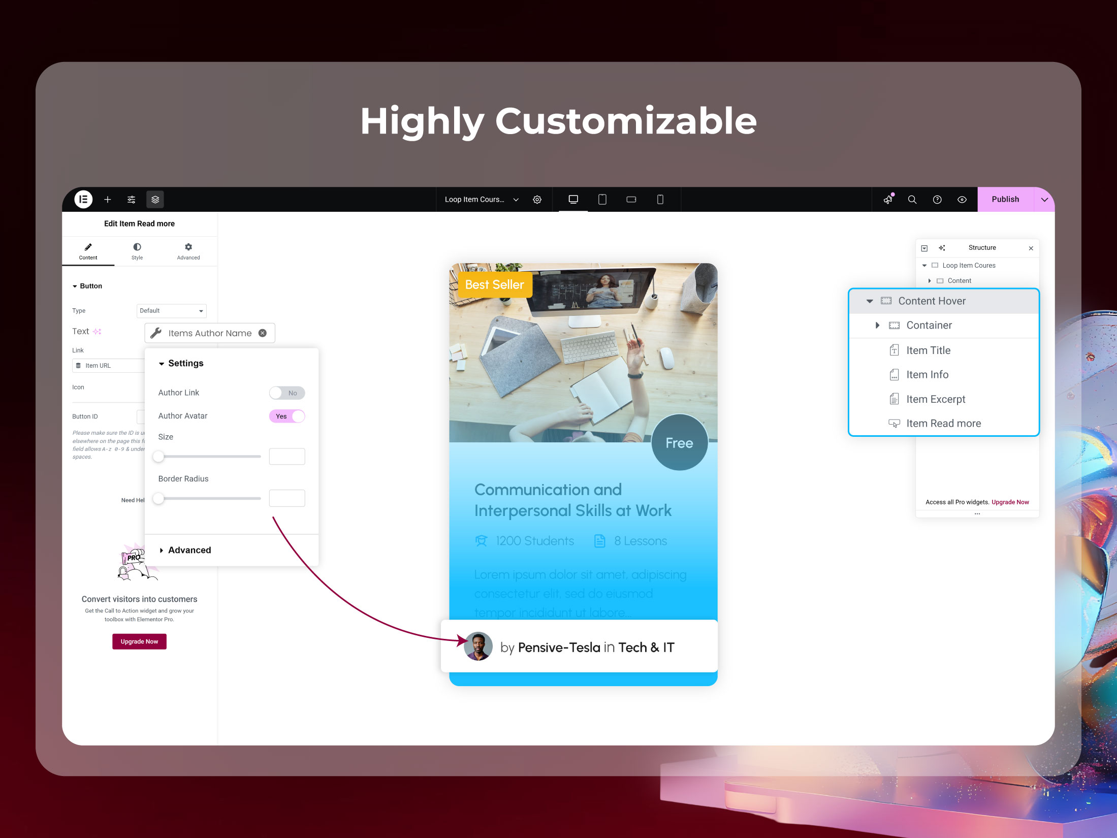Screen dimensions: 1117x838
Task: Click the database icon beside Item URL
Action: [78, 366]
